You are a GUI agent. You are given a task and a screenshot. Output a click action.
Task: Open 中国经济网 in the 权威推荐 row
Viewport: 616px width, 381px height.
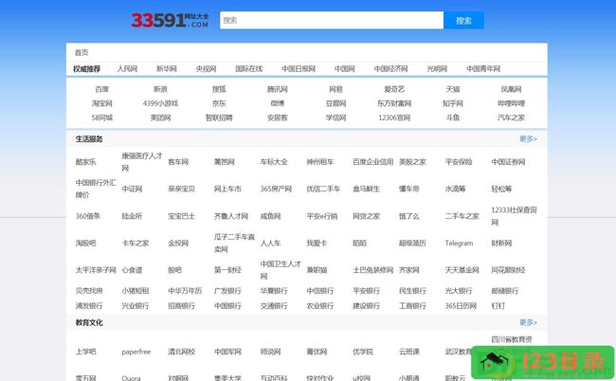[390, 69]
